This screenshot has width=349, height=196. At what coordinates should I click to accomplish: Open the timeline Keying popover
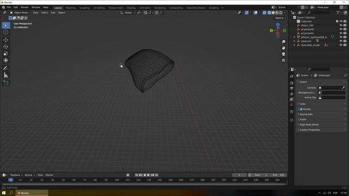(29, 175)
